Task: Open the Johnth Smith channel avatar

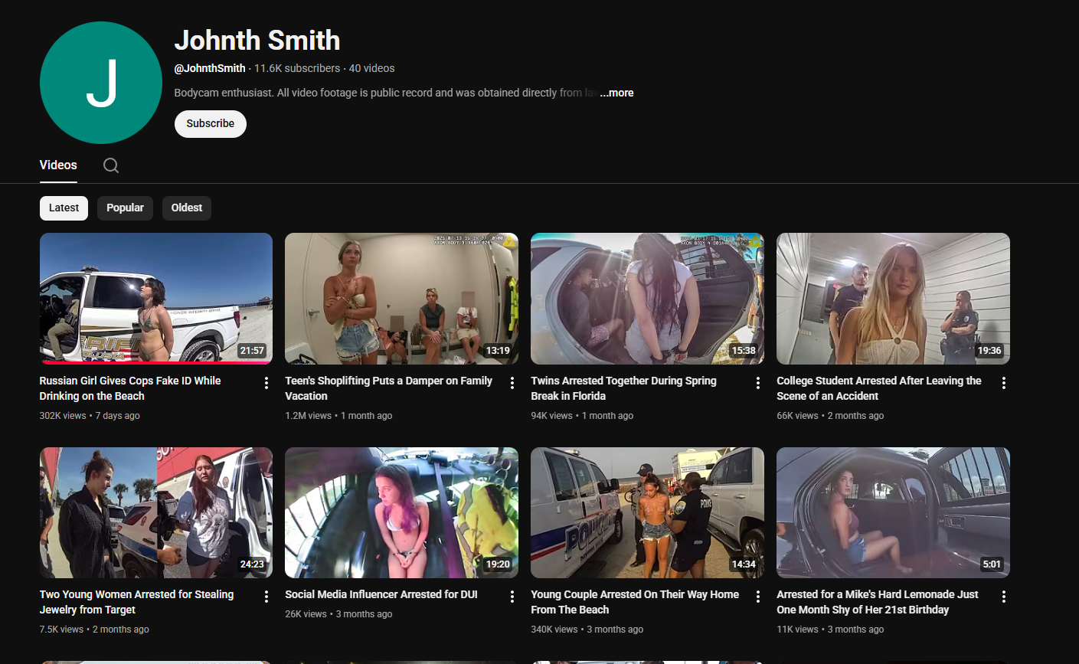Action: (x=101, y=83)
